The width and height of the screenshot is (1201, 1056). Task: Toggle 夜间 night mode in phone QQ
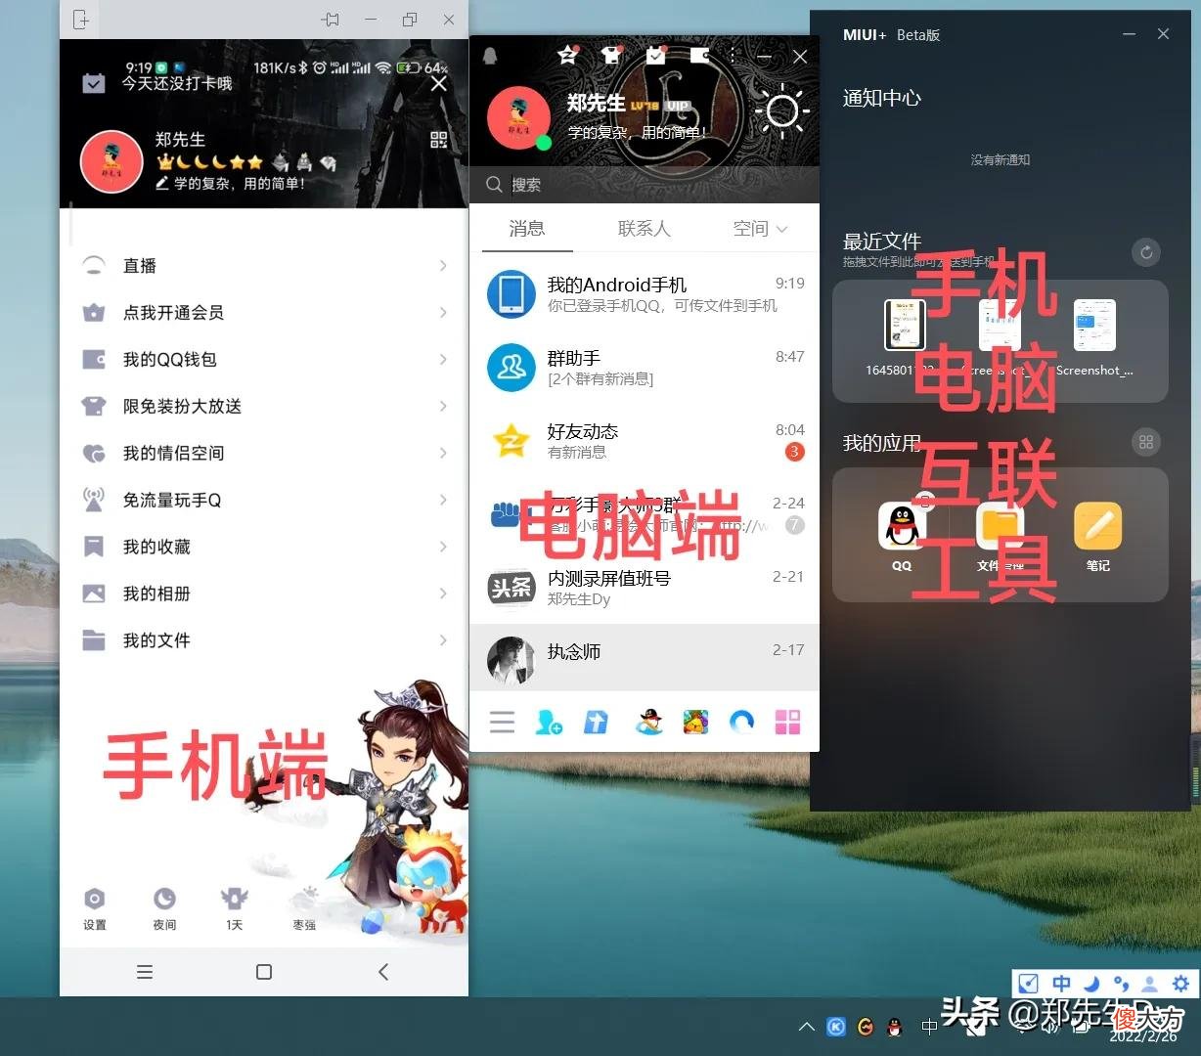pos(164,908)
